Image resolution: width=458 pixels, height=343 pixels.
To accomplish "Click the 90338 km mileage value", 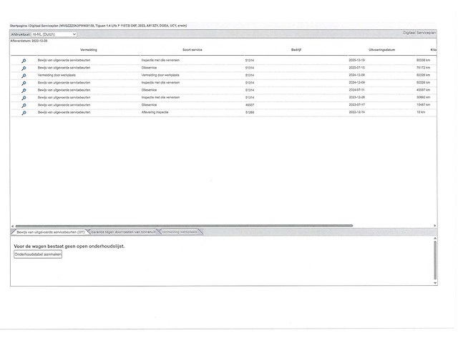I will tap(423, 60).
